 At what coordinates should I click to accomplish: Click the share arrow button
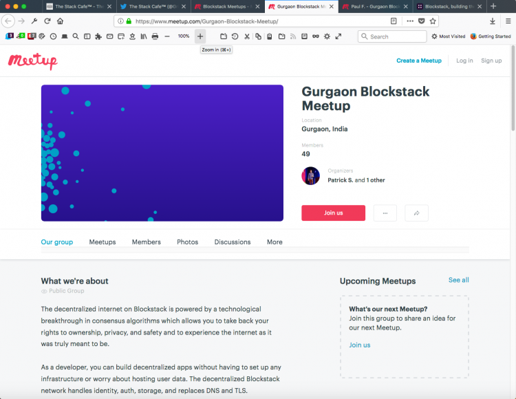point(417,213)
